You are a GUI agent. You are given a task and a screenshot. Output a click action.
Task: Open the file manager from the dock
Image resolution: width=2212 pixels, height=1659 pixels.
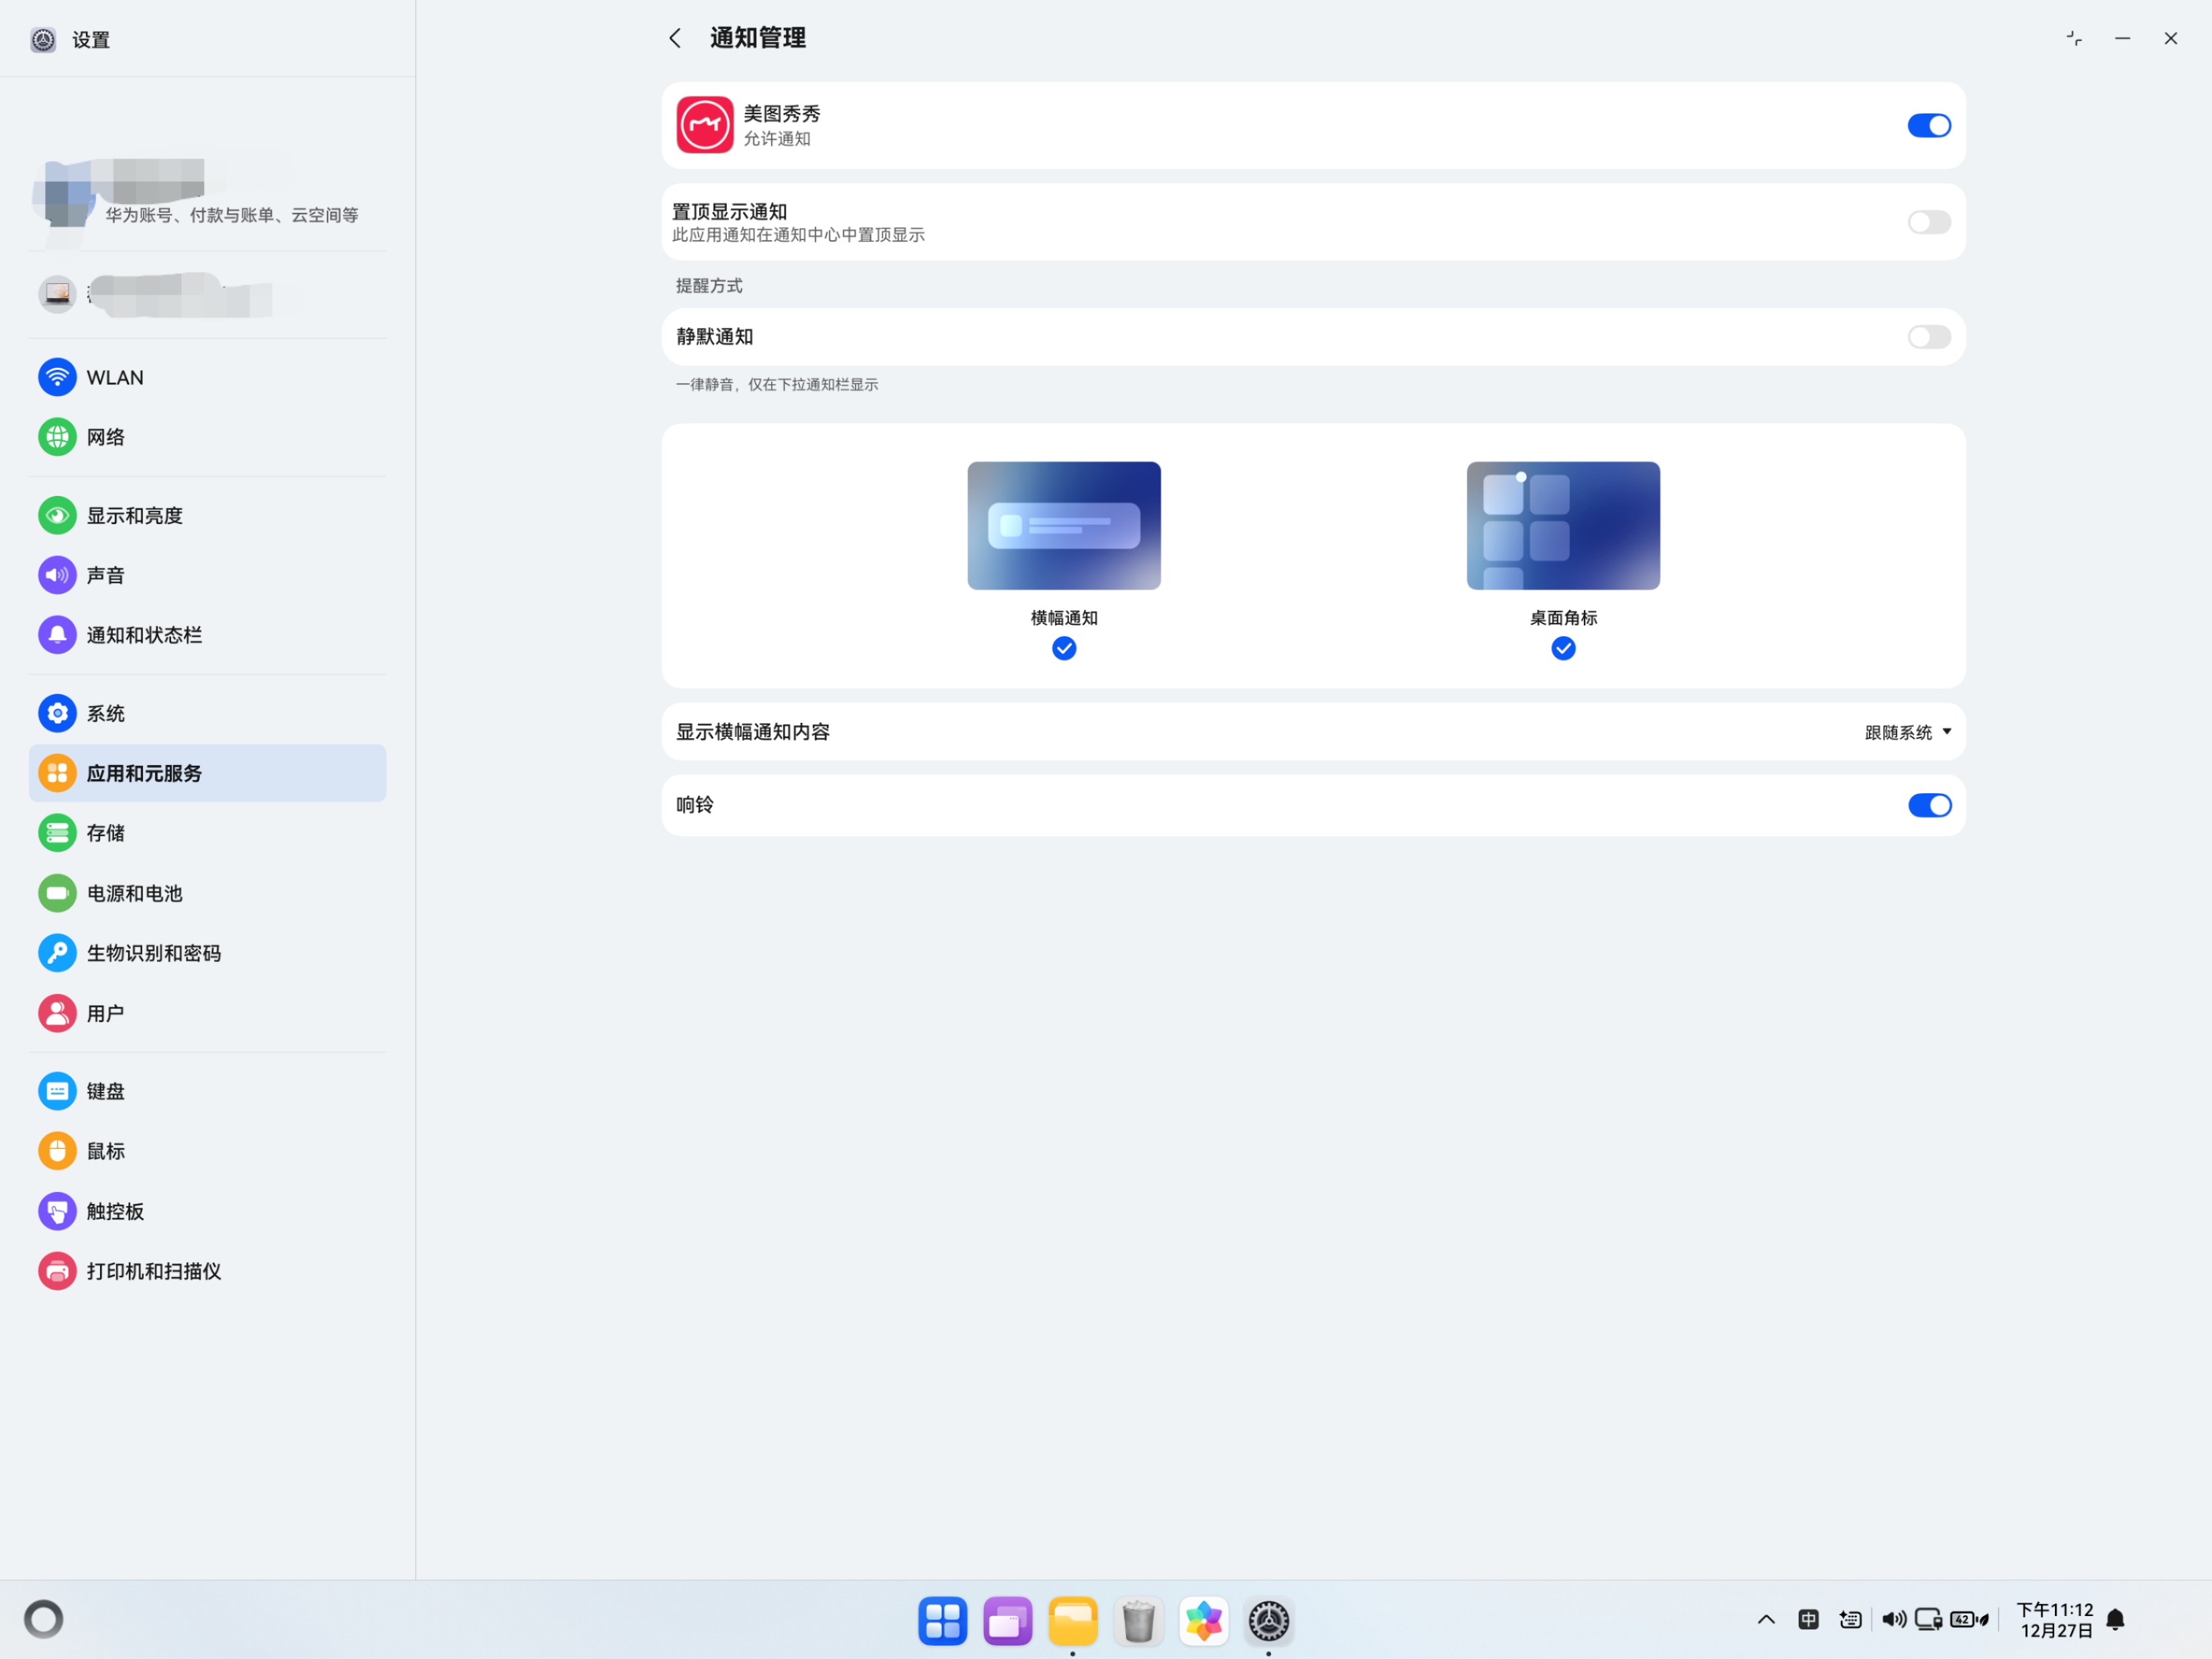(1072, 1620)
